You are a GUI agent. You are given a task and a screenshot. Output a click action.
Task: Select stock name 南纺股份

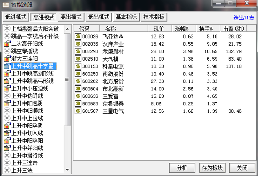click(113, 74)
